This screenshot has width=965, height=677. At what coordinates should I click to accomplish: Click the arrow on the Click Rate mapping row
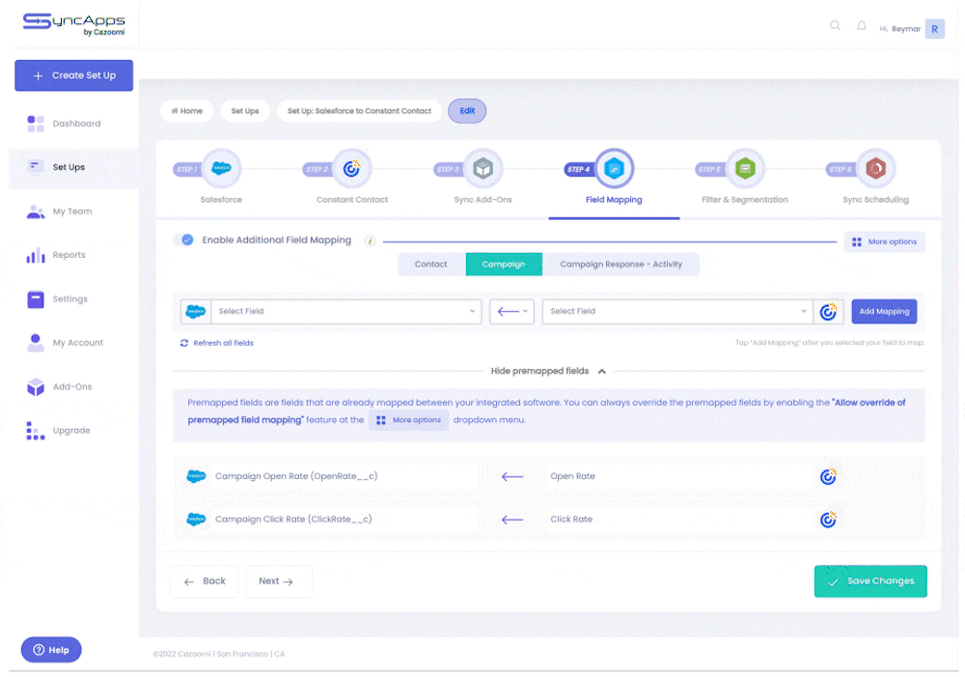click(x=512, y=520)
